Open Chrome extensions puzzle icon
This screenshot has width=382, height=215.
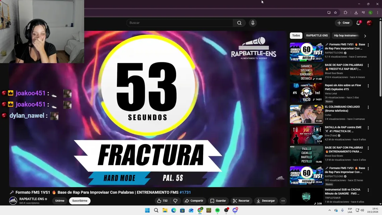click(x=346, y=13)
